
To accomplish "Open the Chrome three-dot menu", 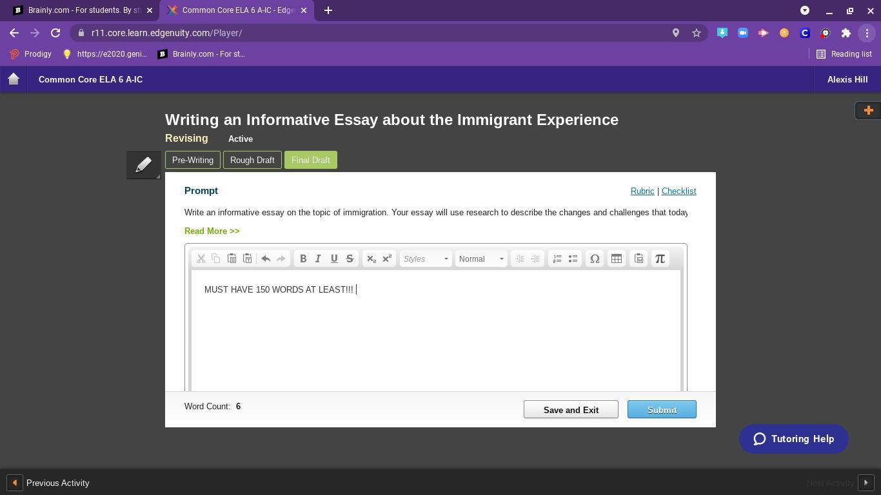I will coord(867,33).
